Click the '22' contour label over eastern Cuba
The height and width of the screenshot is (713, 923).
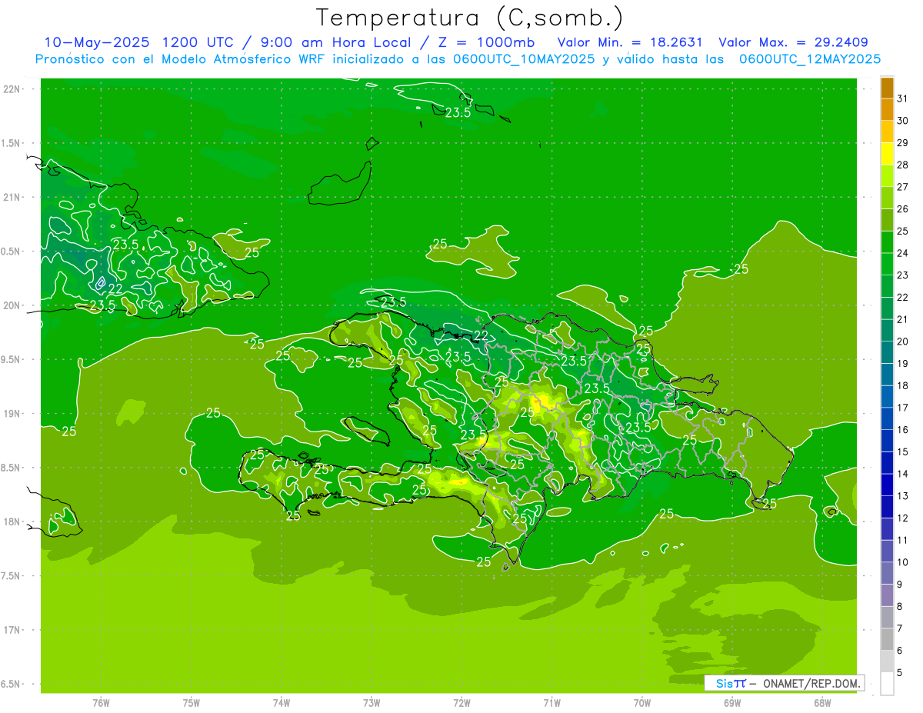[115, 288]
